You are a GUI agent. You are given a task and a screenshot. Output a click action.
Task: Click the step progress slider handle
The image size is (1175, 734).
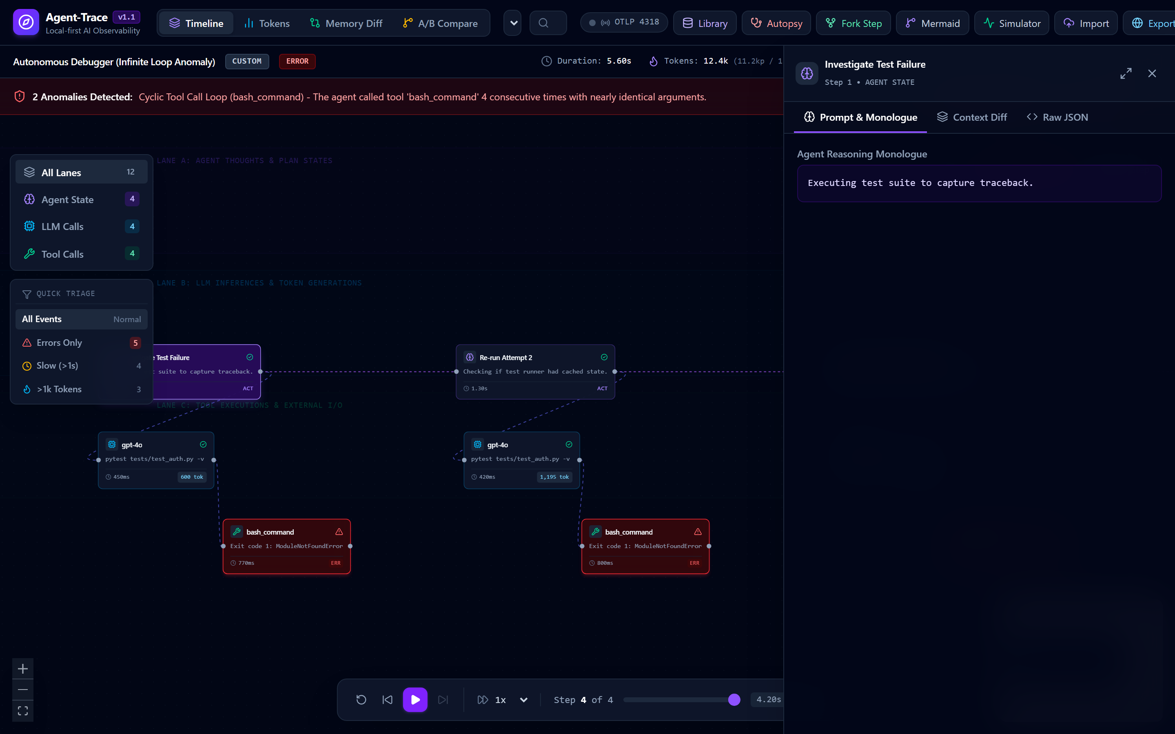[734, 699]
